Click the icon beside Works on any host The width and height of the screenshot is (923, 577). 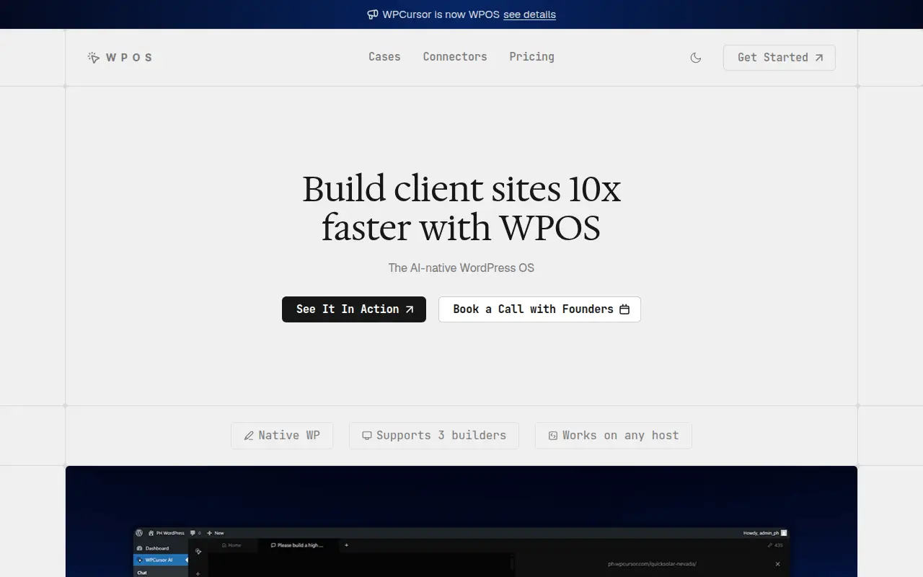(x=553, y=436)
